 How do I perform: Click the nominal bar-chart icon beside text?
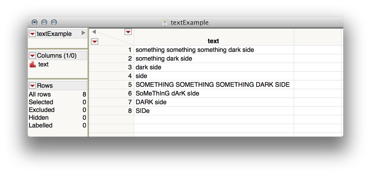(33, 64)
